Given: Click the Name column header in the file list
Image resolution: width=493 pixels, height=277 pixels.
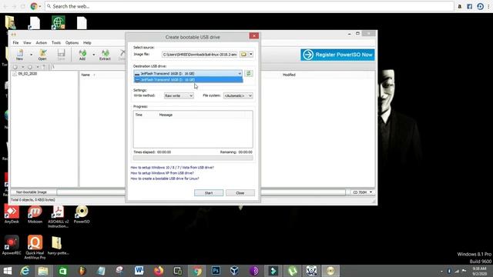Looking at the screenshot, I should pyautogui.click(x=86, y=75).
